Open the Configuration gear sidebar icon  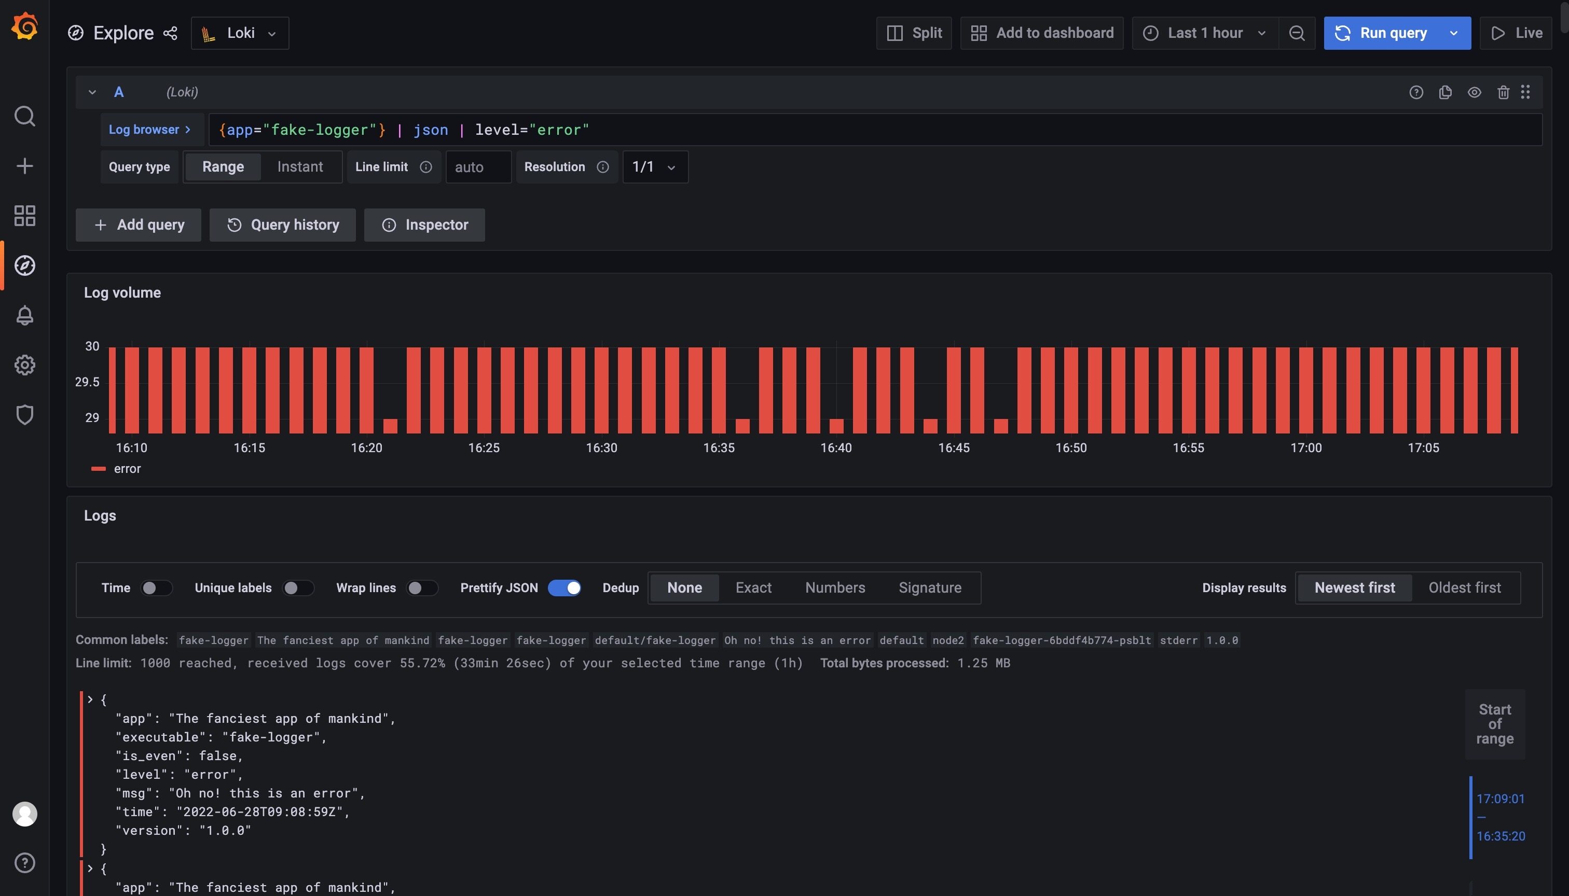pos(24,365)
